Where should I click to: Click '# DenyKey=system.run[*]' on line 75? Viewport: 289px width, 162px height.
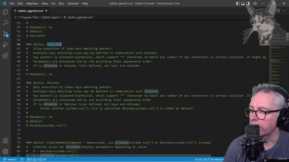coord(46,126)
